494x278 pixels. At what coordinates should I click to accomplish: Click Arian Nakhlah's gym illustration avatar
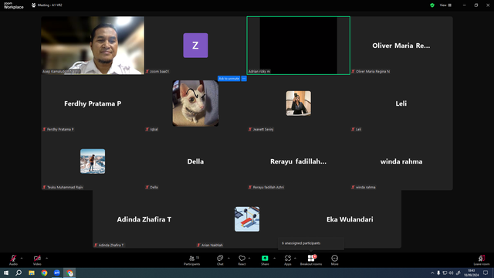click(247, 219)
